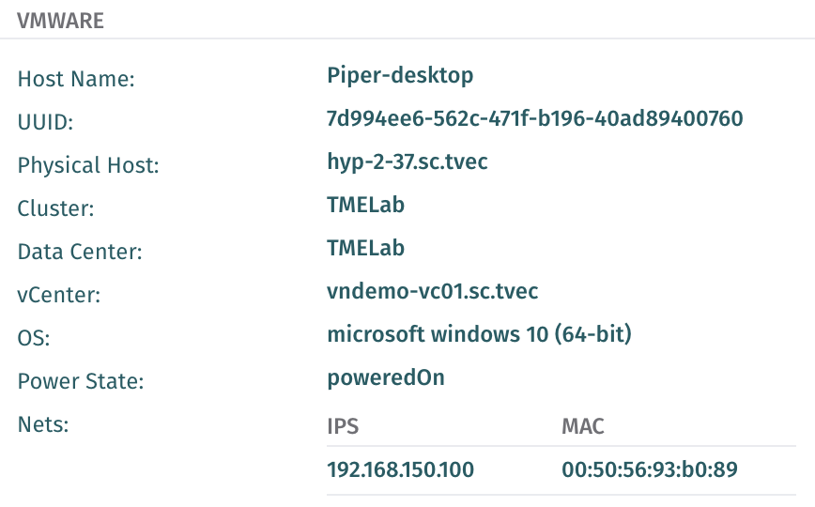The height and width of the screenshot is (507, 815).
Task: Click the UUID label
Action: tap(45, 122)
